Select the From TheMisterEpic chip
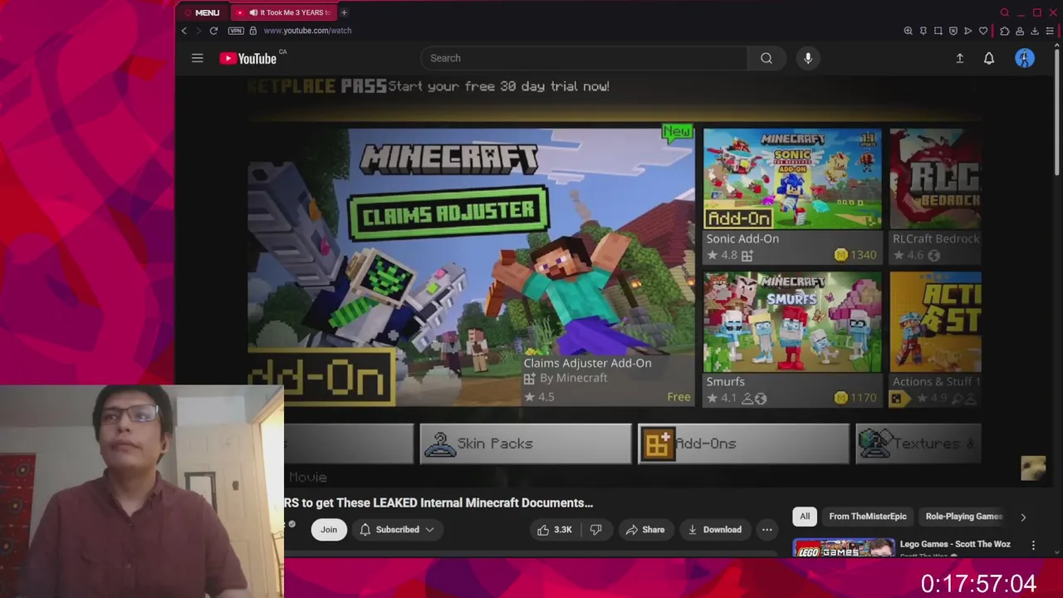Image resolution: width=1063 pixels, height=598 pixels. pos(868,517)
